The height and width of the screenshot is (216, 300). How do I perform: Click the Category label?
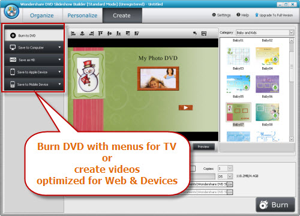(226, 32)
